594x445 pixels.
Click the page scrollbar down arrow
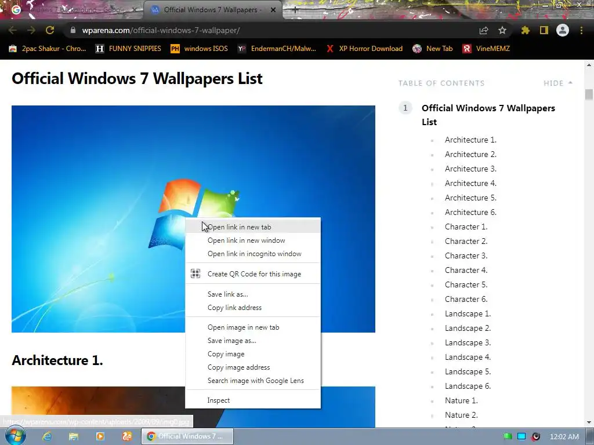[589, 422]
